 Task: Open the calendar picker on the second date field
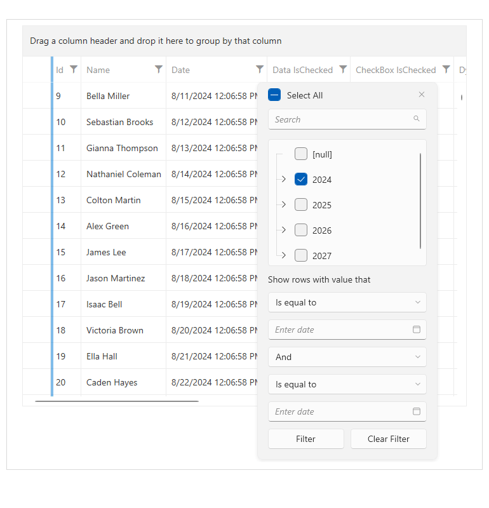(x=417, y=411)
